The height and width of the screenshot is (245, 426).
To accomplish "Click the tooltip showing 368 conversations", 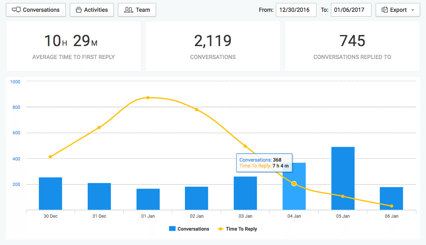I will point(264,163).
